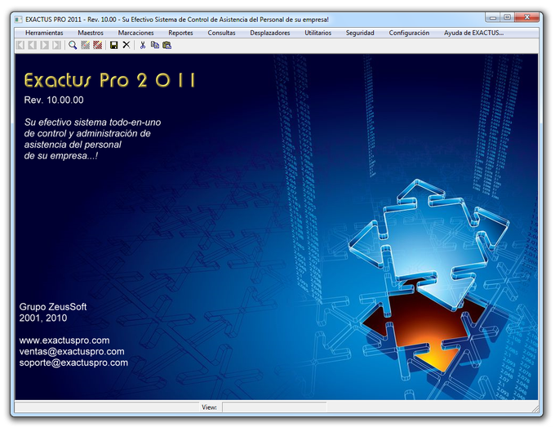Viewport: 555px width, 436px height.
Task: Click the gray grid filter icon
Action: [86, 46]
